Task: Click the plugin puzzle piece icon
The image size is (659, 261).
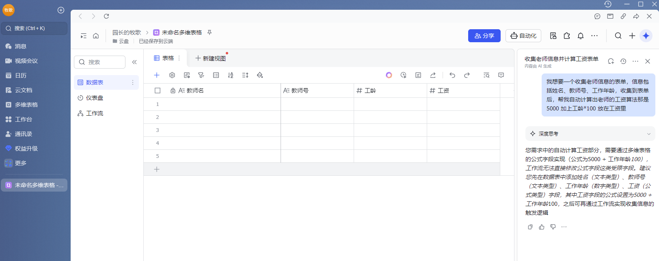Action: click(x=567, y=36)
